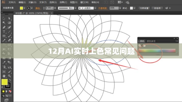
Task: Select the Hand pan tool
Action: click(x=4, y=76)
